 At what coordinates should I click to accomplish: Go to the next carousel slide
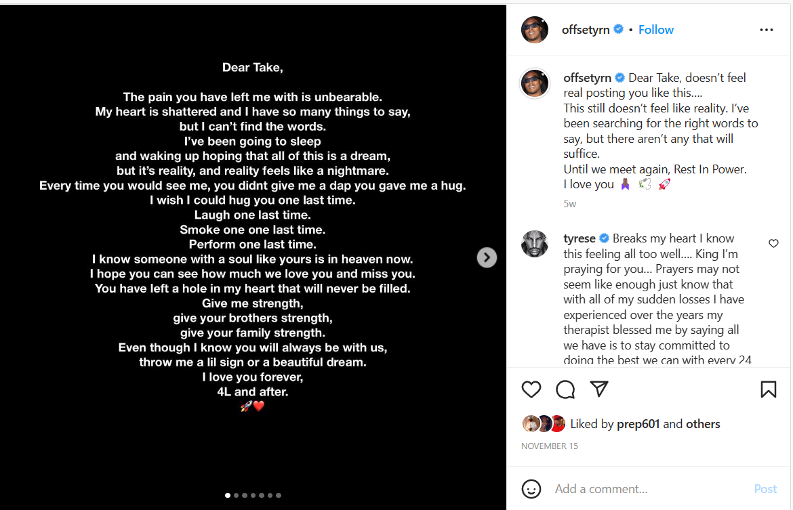487,257
